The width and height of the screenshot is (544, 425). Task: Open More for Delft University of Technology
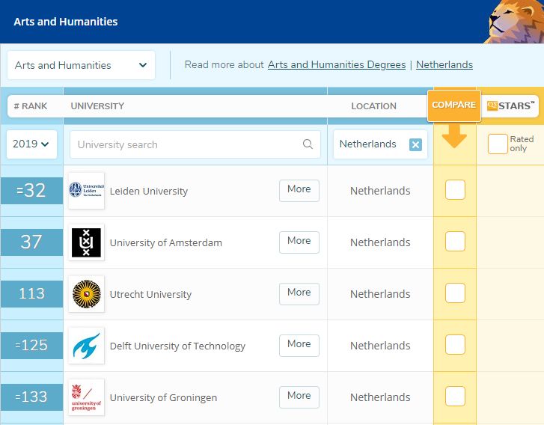coord(299,346)
